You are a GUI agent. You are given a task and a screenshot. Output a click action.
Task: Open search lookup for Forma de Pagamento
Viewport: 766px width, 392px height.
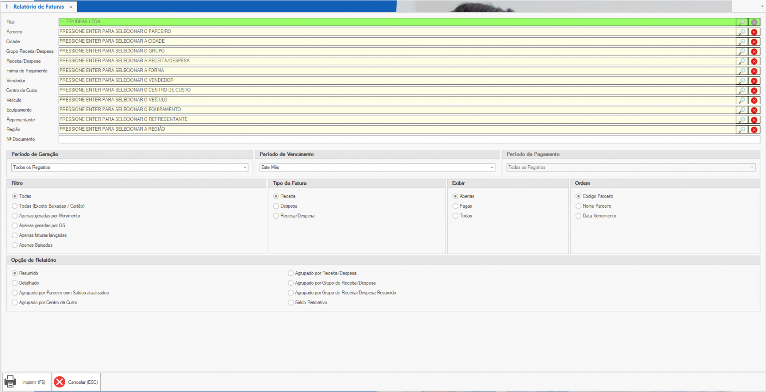[x=742, y=71]
